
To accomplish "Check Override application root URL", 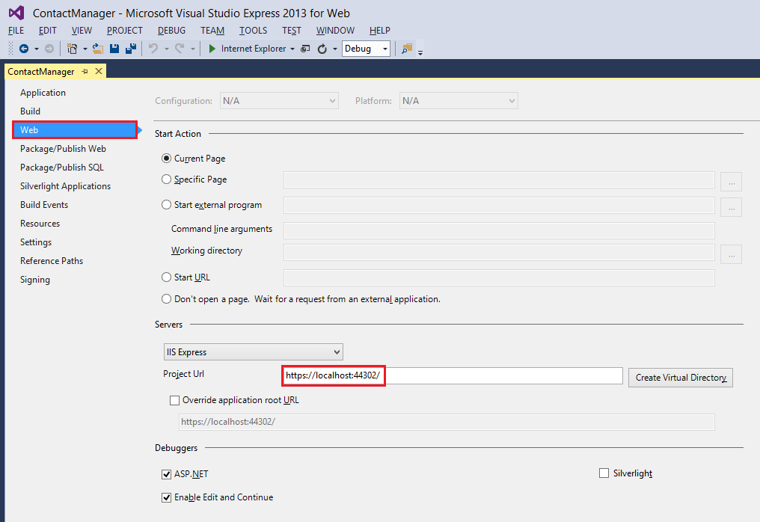I will (174, 399).
